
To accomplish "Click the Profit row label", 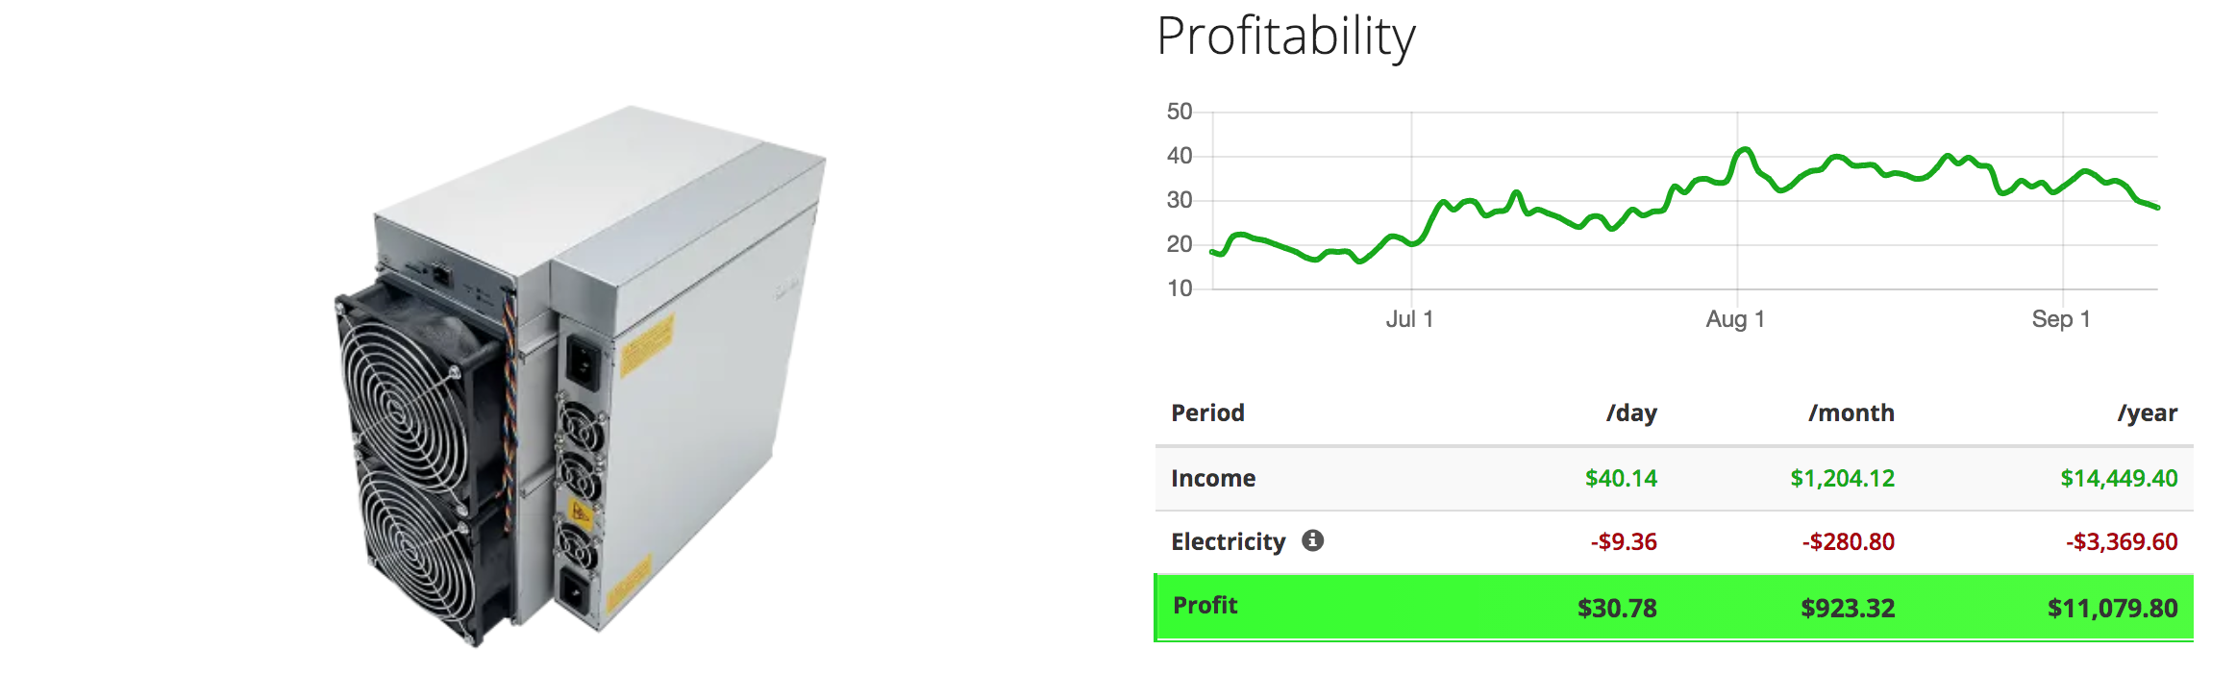I will [1205, 605].
